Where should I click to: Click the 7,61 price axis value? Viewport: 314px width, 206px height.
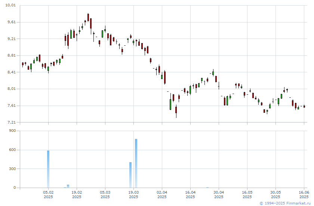point(12,106)
